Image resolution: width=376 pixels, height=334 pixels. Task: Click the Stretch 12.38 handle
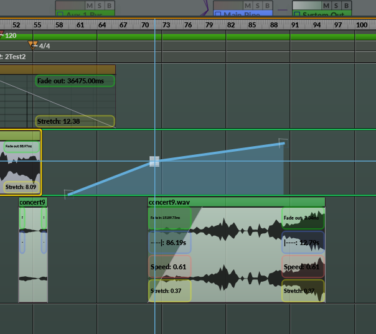(75, 121)
